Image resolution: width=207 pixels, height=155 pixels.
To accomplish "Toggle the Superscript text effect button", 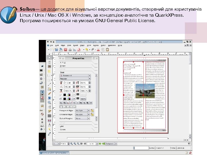I will [71, 103].
